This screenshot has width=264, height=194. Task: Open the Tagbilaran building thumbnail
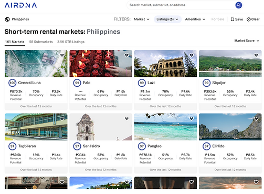coord(36,127)
